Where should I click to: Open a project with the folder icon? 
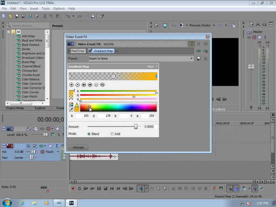click(x=11, y=16)
